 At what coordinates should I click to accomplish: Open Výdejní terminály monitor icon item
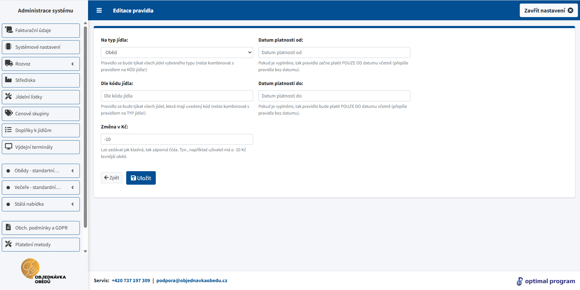[41, 147]
